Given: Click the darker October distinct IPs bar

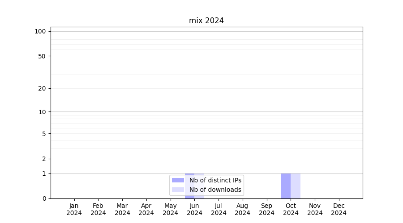Looking at the screenshot, I should pos(286,186).
